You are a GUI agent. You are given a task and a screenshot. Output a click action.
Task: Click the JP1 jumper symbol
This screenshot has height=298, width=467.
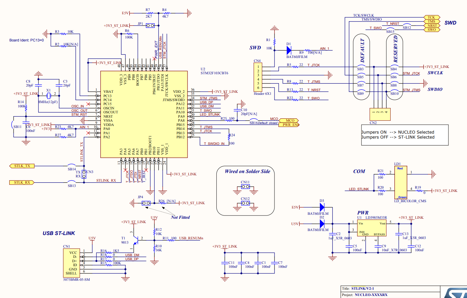(150, 26)
